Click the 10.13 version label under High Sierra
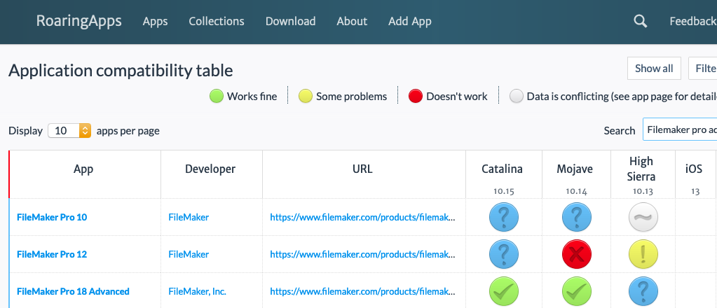Screen dimensions: 717x308 coord(643,192)
